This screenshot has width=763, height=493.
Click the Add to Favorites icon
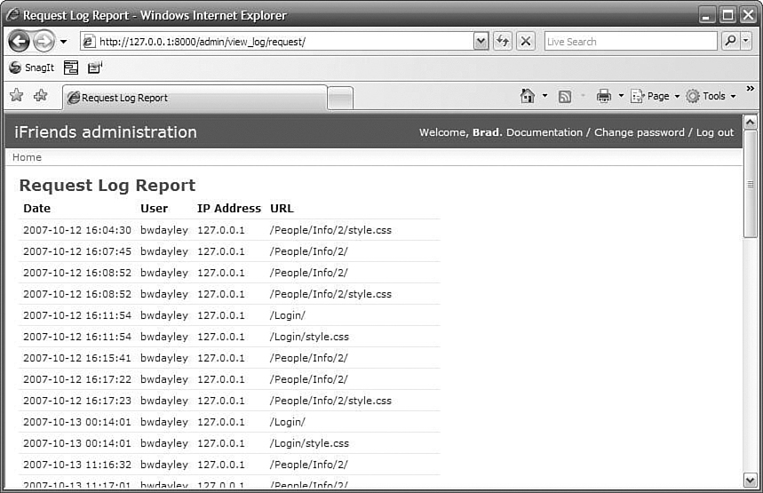[x=40, y=96]
